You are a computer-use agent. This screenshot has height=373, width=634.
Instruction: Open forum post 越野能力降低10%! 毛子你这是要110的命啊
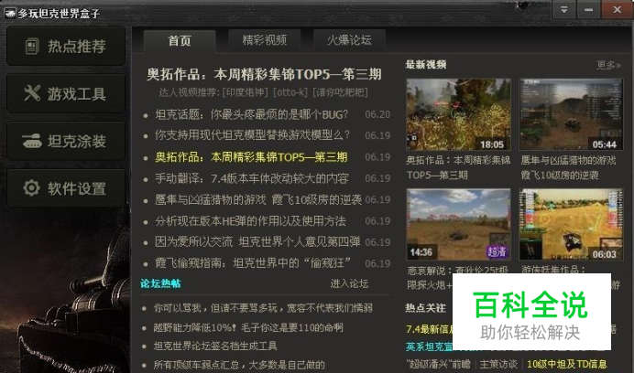tap(248, 327)
